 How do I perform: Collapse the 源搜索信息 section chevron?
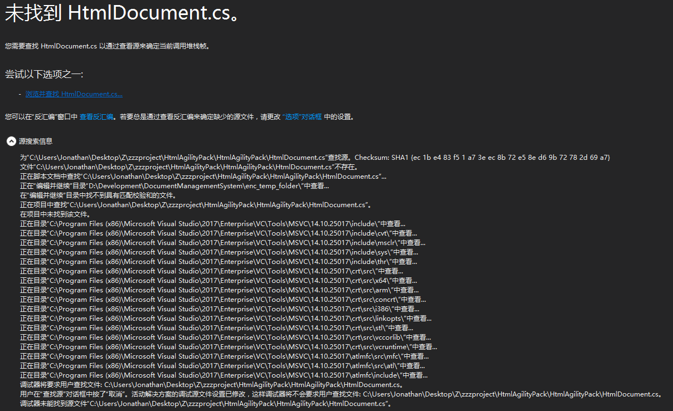click(11, 141)
